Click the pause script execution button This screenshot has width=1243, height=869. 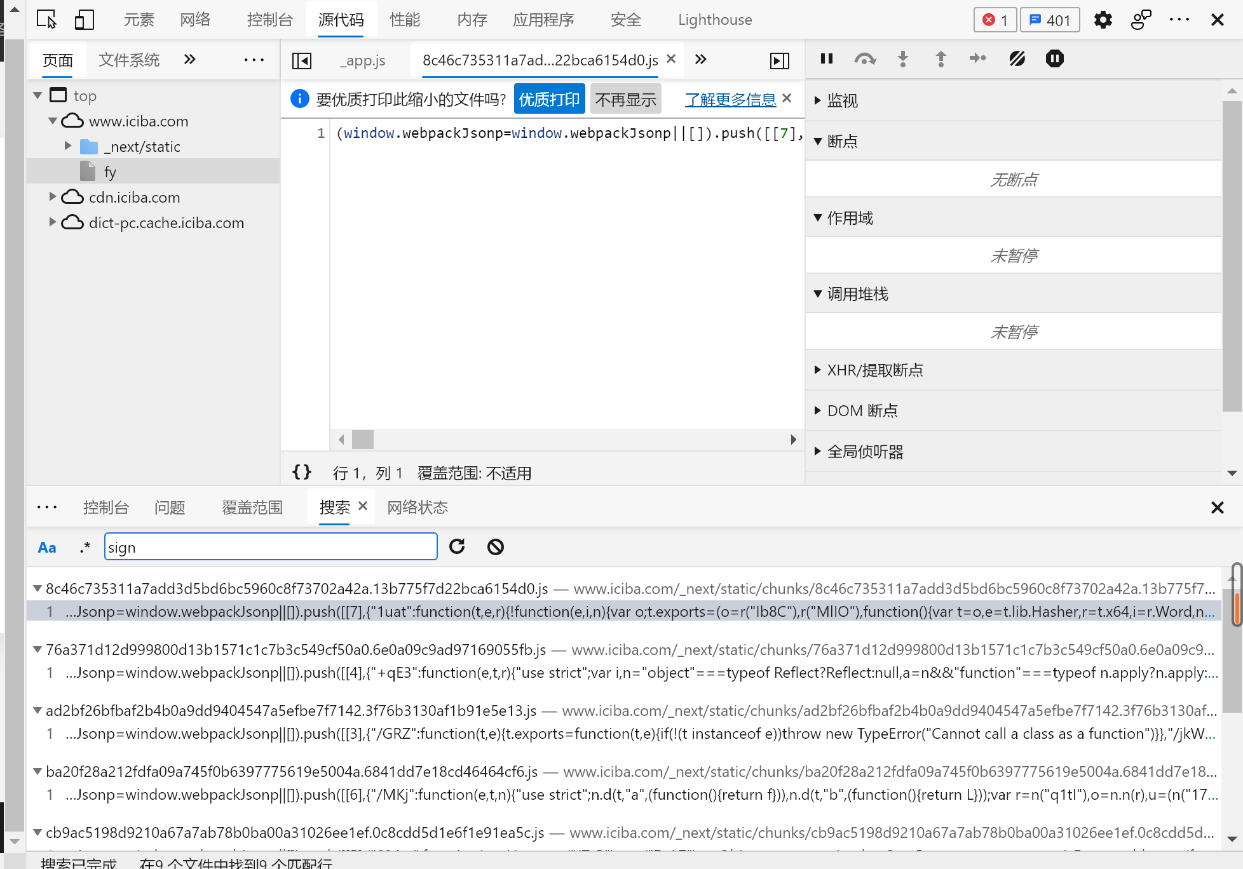click(x=827, y=59)
